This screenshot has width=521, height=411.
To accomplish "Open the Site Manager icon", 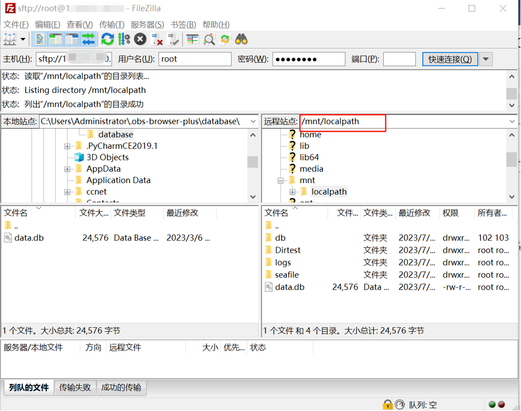I will click(x=10, y=40).
